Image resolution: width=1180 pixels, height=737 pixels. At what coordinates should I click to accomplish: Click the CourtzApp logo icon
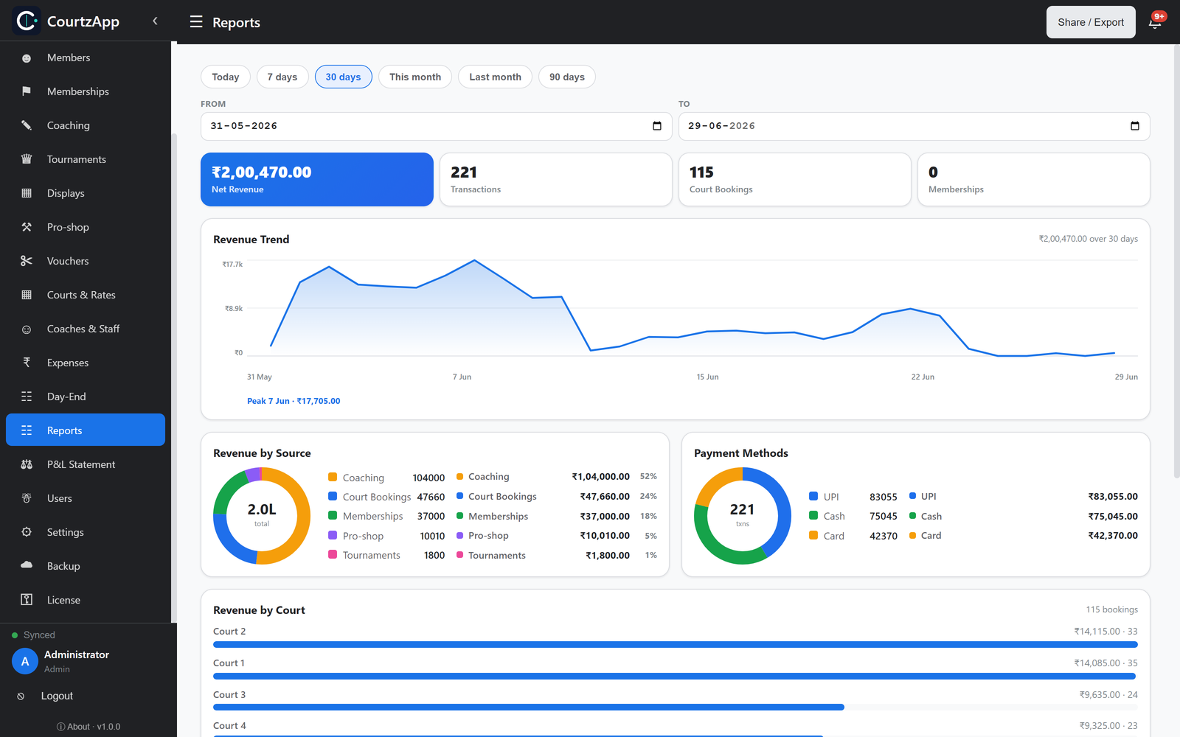pos(27,21)
